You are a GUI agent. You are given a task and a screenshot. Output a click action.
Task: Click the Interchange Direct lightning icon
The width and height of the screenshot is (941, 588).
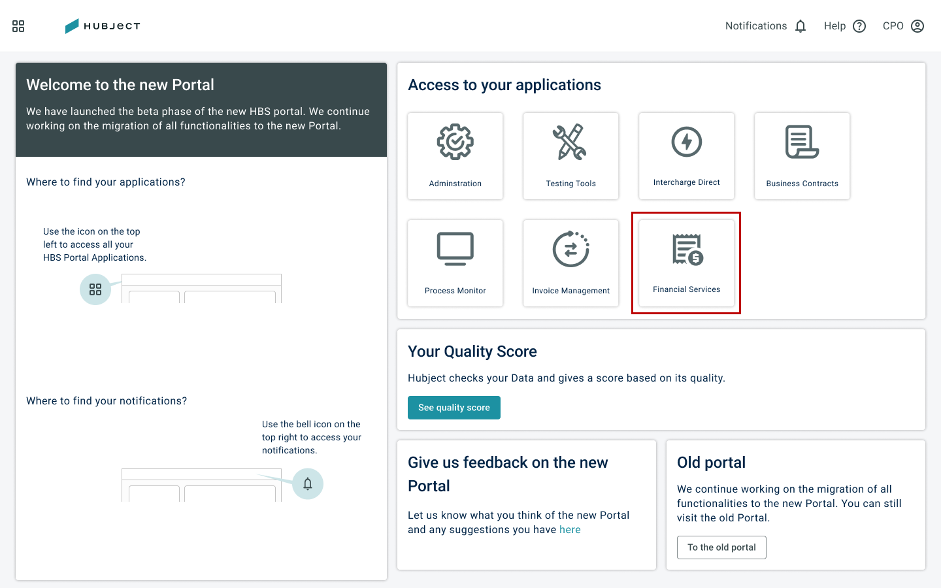click(x=687, y=142)
